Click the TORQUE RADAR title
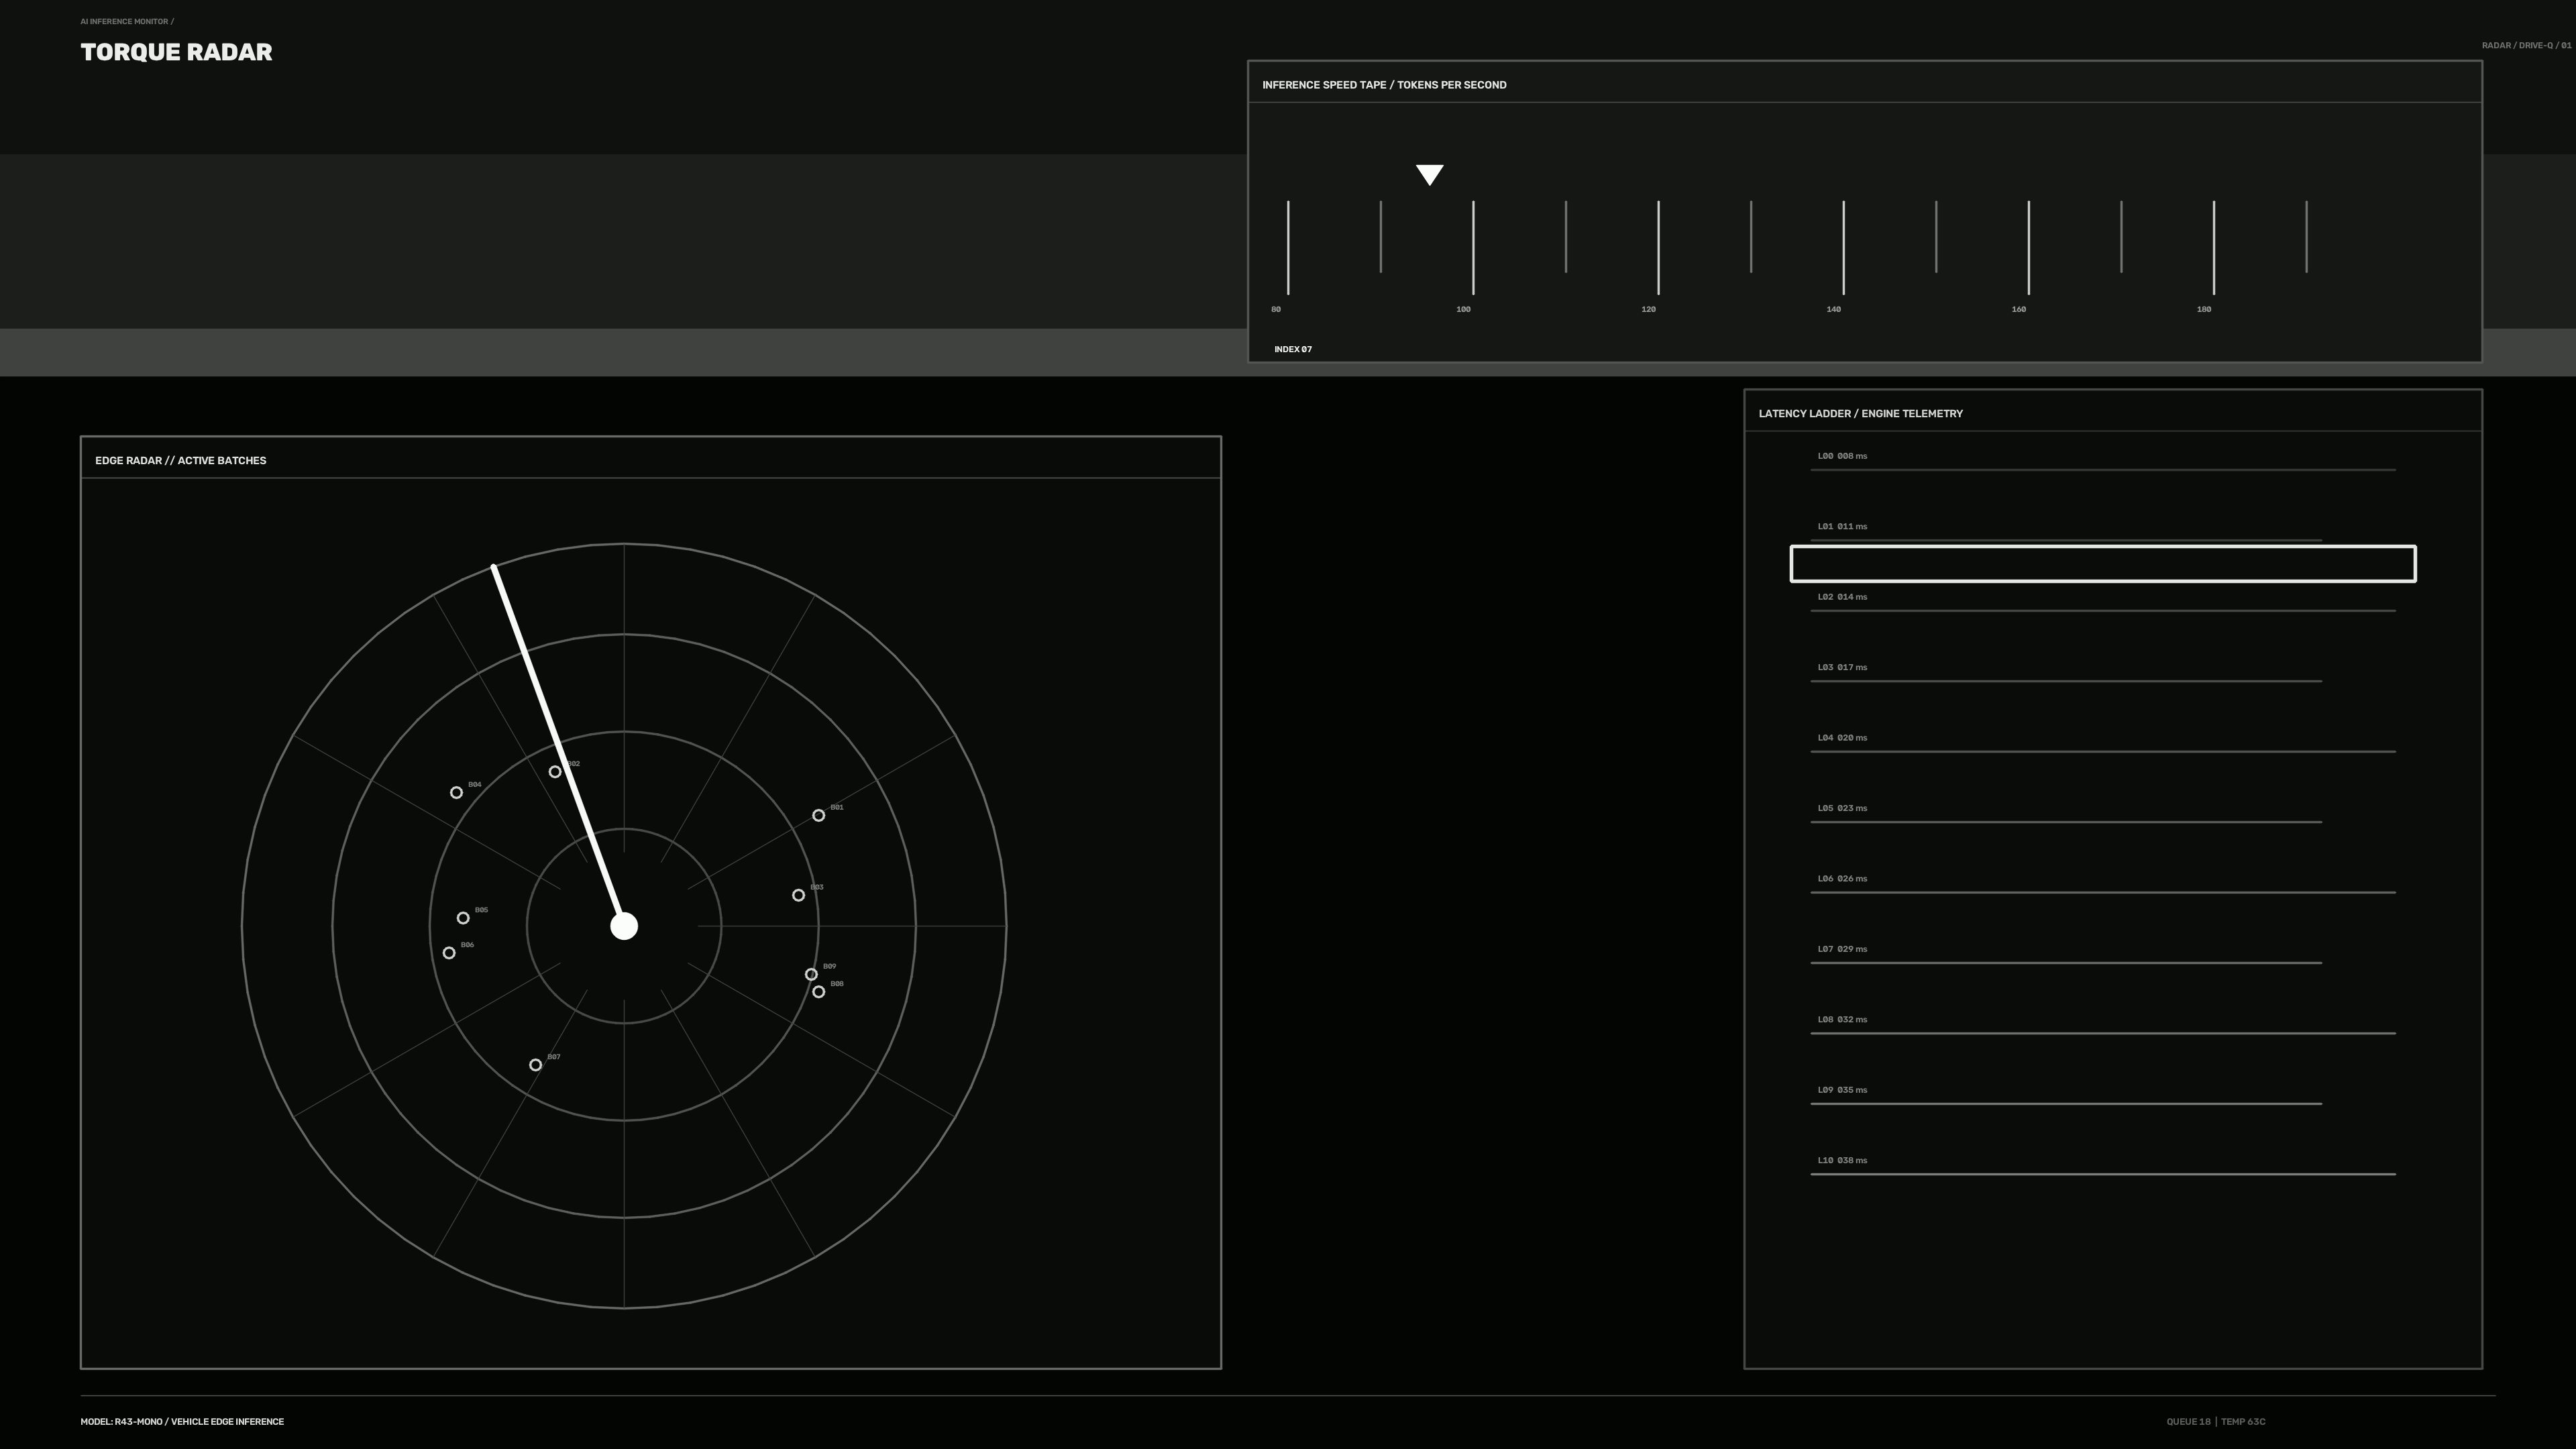 tap(176, 52)
